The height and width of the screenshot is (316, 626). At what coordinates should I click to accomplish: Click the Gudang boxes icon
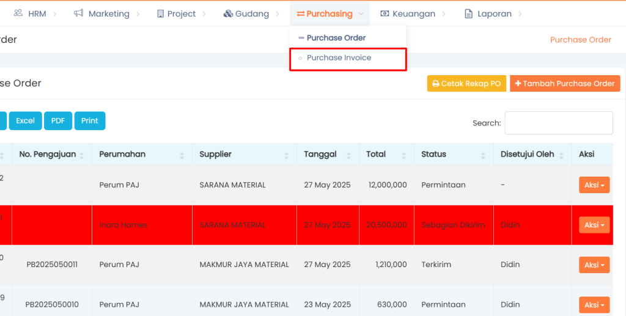coord(228,13)
